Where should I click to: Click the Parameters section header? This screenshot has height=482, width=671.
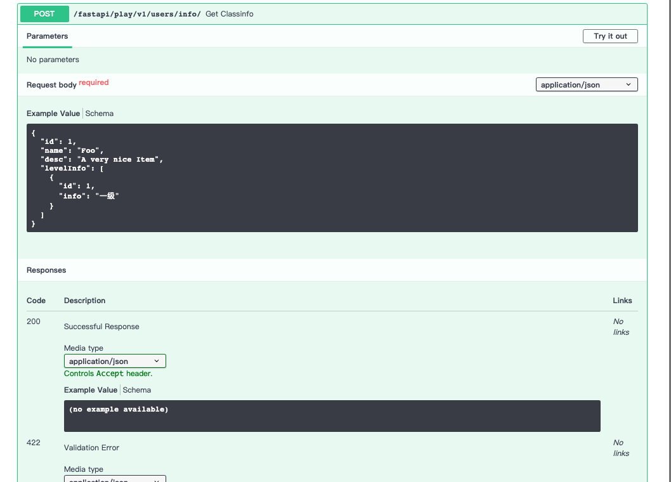pyautogui.click(x=47, y=36)
